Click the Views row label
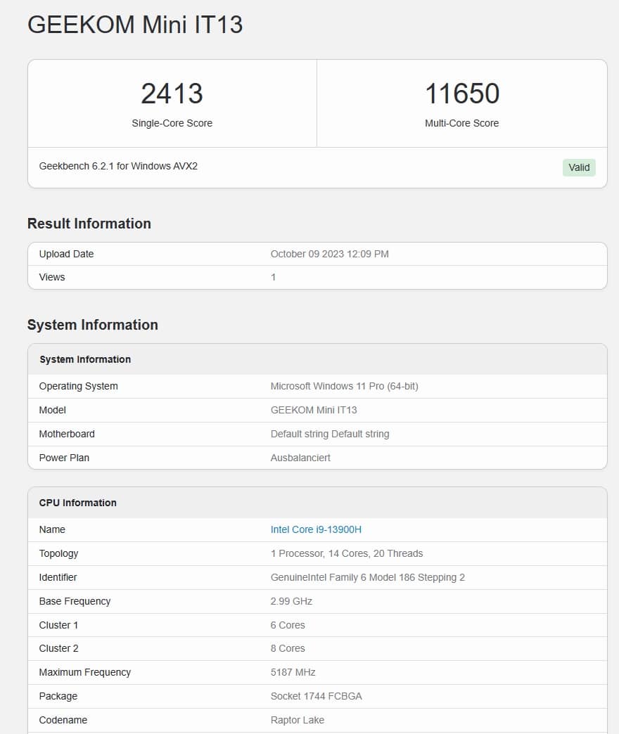 click(52, 277)
